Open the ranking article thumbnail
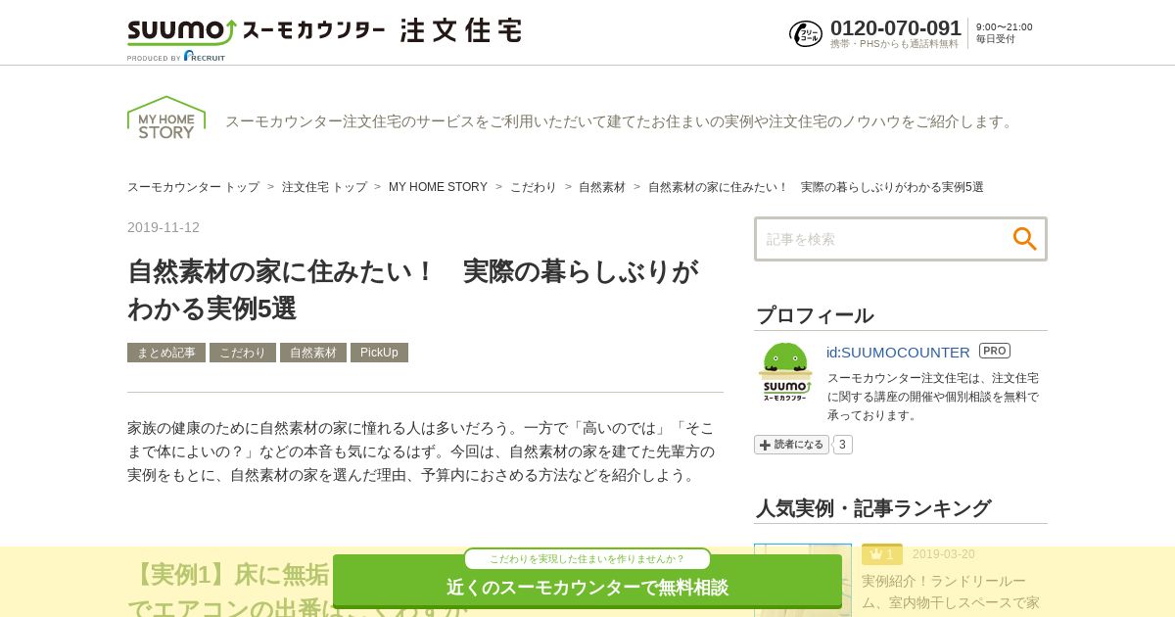The image size is (1175, 617). pyautogui.click(x=803, y=580)
